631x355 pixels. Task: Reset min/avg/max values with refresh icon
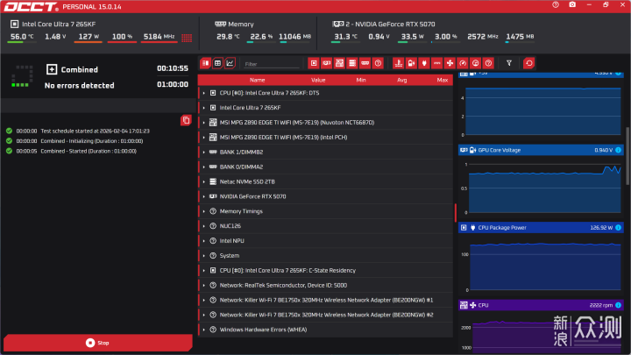pos(528,63)
